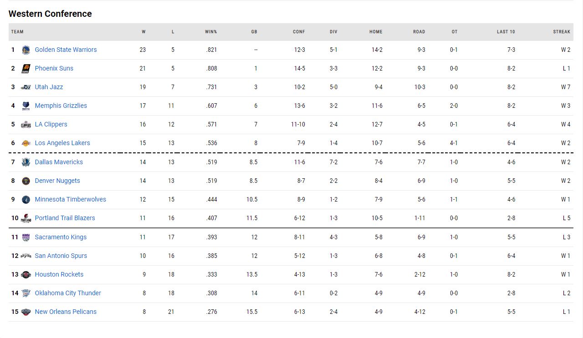This screenshot has width=583, height=338.
Task: Click the Phoenix Suns logo icon
Action: coord(26,68)
